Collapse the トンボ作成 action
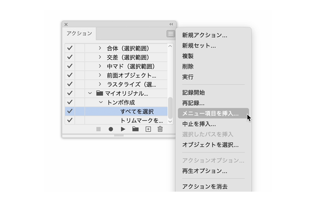The height and width of the screenshot is (209, 316). (101, 102)
